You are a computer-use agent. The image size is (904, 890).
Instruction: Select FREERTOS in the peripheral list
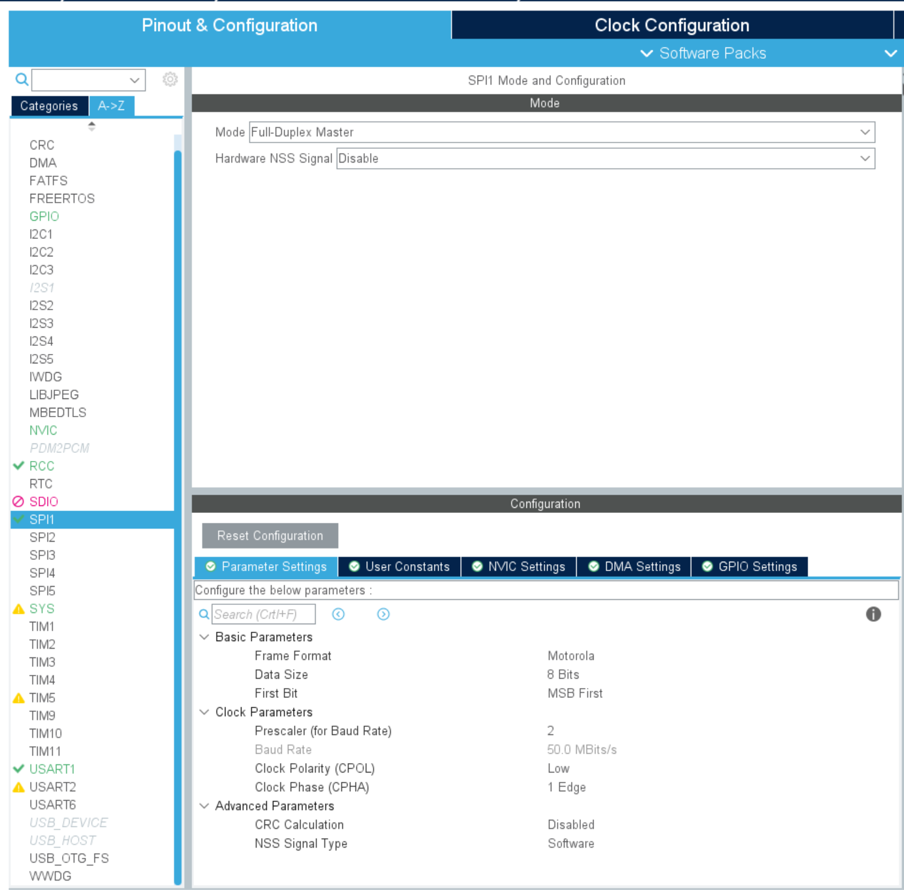[x=62, y=198]
